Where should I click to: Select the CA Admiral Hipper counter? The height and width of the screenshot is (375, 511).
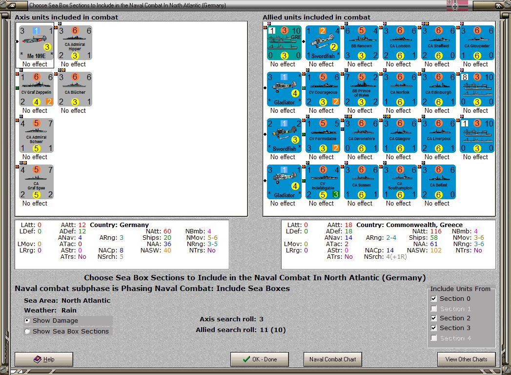click(x=75, y=43)
